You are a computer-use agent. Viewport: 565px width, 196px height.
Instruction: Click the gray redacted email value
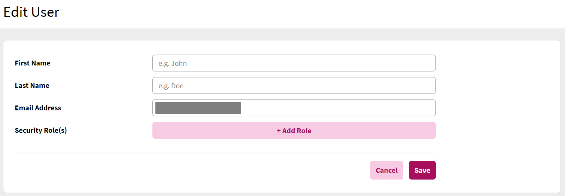click(x=198, y=108)
